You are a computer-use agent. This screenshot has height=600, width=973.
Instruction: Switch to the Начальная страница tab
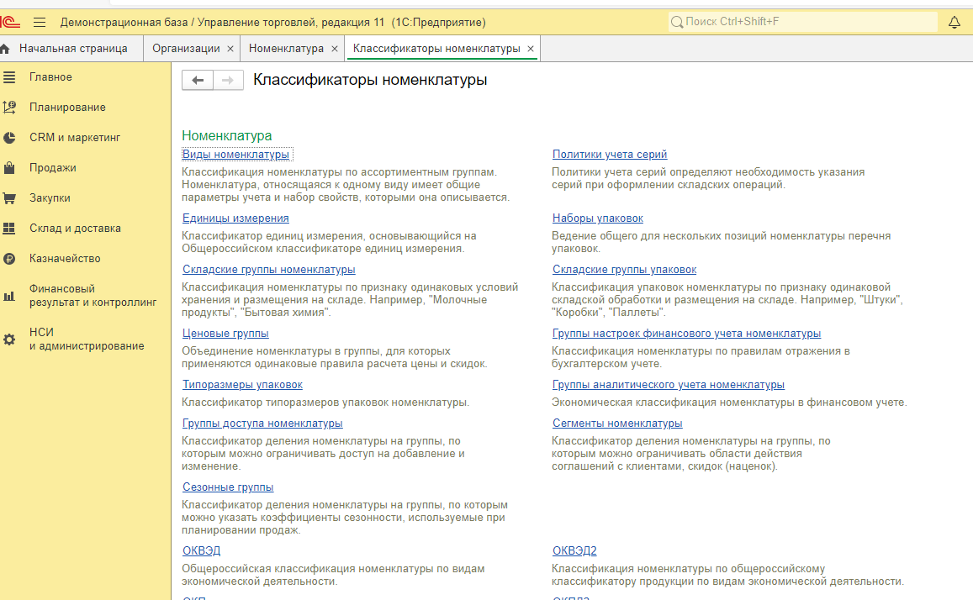pyautogui.click(x=72, y=49)
